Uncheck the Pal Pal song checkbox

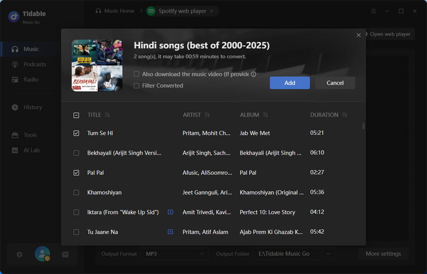[x=76, y=173]
